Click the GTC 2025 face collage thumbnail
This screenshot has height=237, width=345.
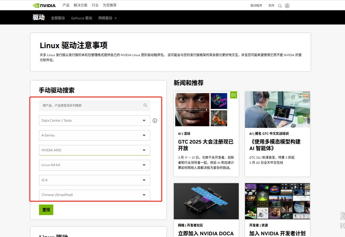tap(206, 110)
